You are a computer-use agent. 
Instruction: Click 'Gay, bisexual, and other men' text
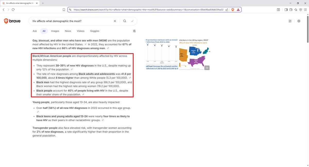[53, 41]
